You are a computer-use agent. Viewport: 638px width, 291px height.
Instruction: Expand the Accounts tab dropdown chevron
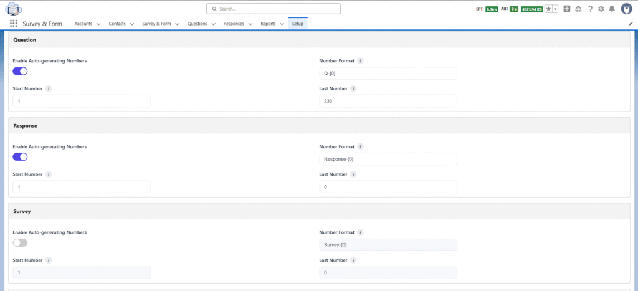pyautogui.click(x=98, y=24)
